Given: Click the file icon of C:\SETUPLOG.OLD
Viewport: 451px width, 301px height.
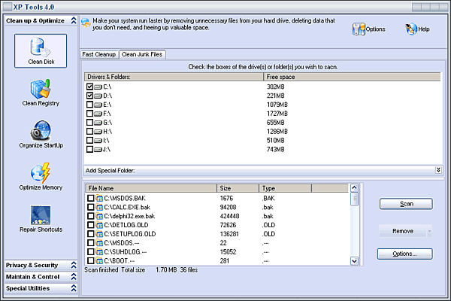Looking at the screenshot, I should 99,234.
